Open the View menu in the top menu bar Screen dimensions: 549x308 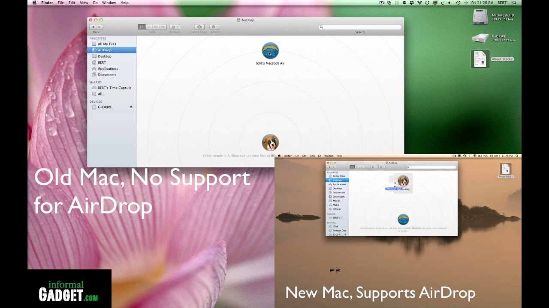tap(84, 3)
